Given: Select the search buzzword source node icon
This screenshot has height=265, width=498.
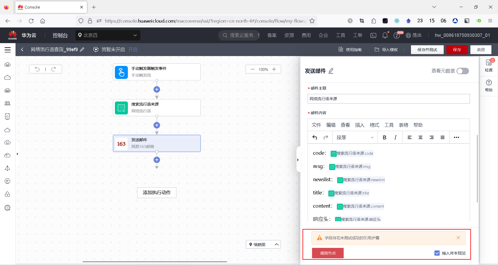Looking at the screenshot, I should [121, 108].
